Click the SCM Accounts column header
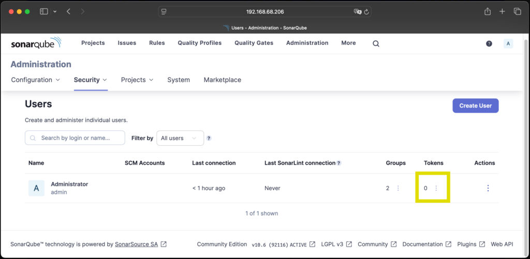Viewport: 530px width, 259px height. 145,163
